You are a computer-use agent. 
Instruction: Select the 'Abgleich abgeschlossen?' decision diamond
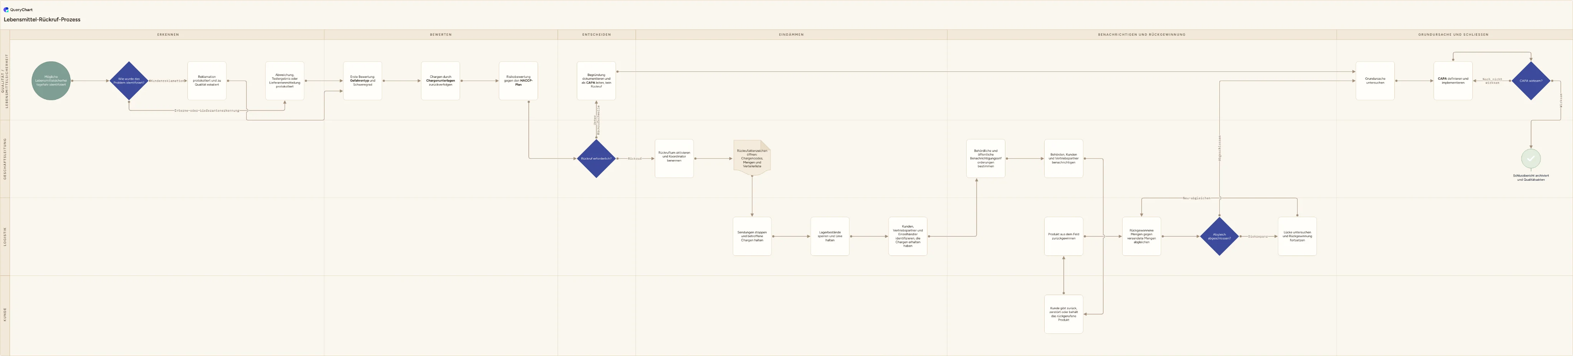pos(1219,237)
